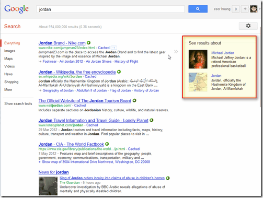Click green circle icon beside Jordan Brand result

(x=88, y=43)
